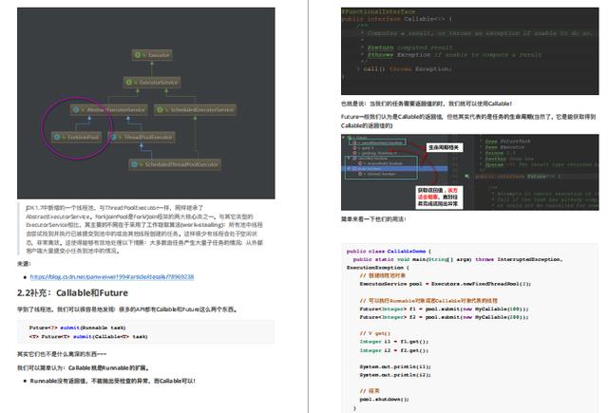The height and width of the screenshot is (413, 608).
Task: Click "public class CallableDemo" code line
Action: 389,251
